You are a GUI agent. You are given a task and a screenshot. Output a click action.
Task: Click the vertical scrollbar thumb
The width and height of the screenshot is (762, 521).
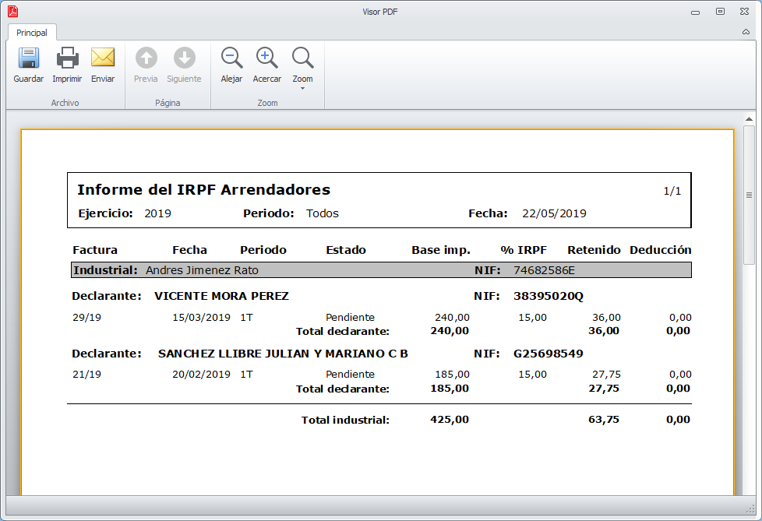[749, 195]
